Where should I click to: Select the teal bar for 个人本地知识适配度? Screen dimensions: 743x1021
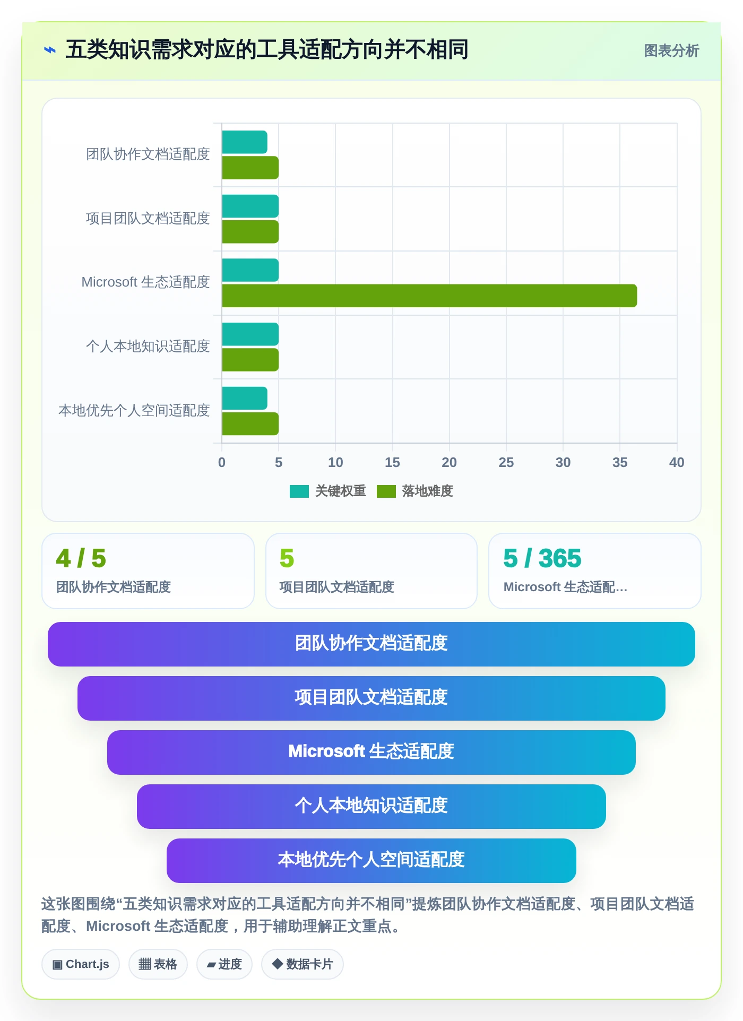250,334
